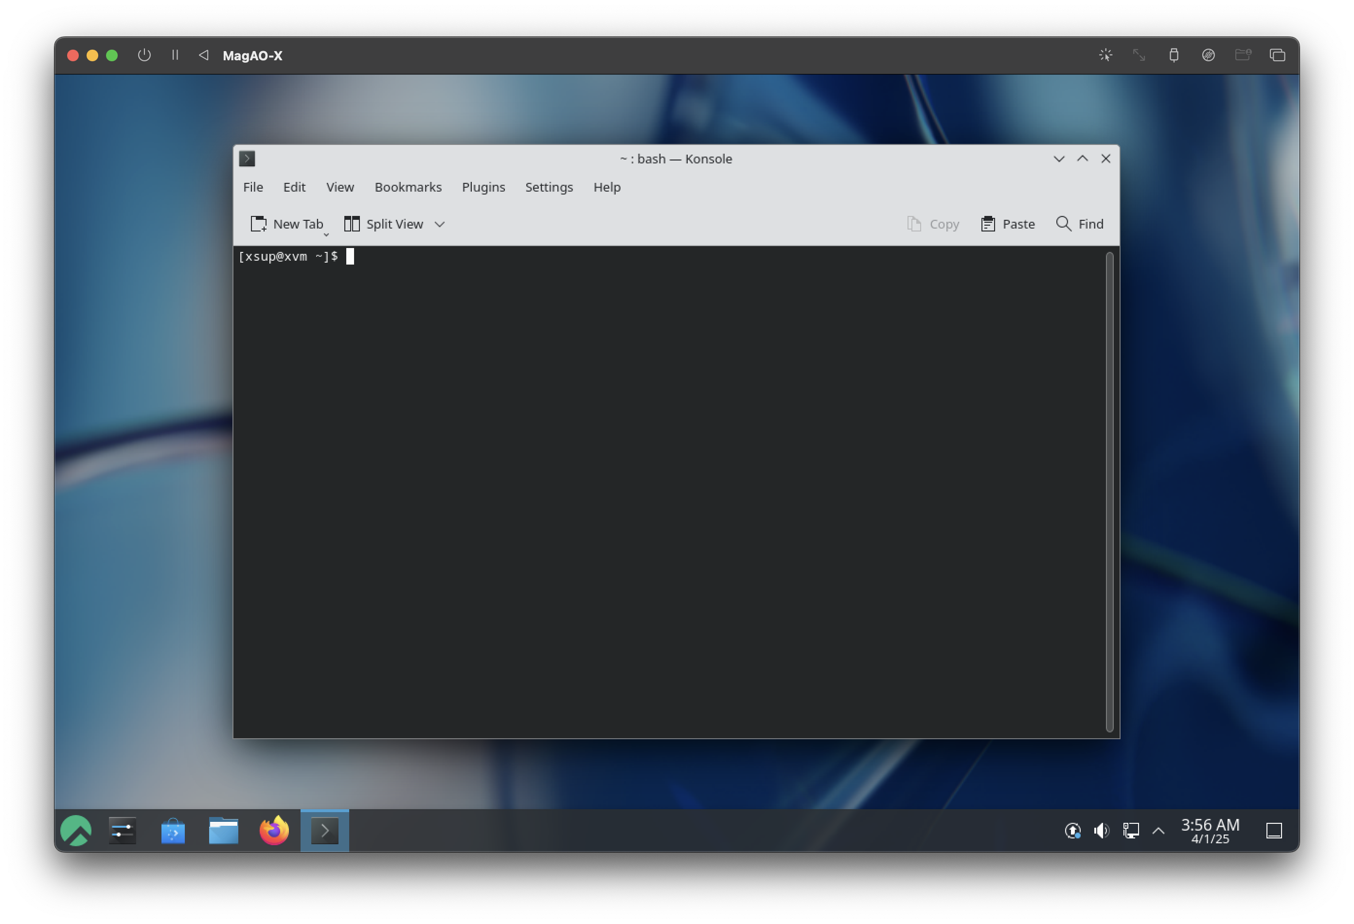This screenshot has width=1354, height=924.
Task: Open Discover software center from taskbar
Action: (x=173, y=830)
